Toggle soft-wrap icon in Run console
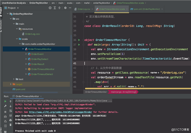Screen dimensions: 191x133 10,111
